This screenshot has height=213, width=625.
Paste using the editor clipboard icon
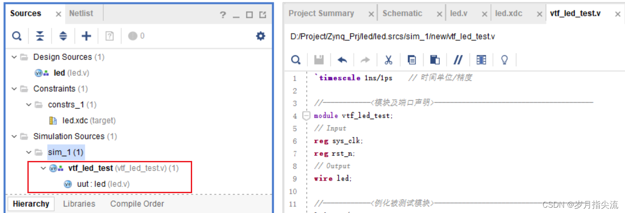435,60
